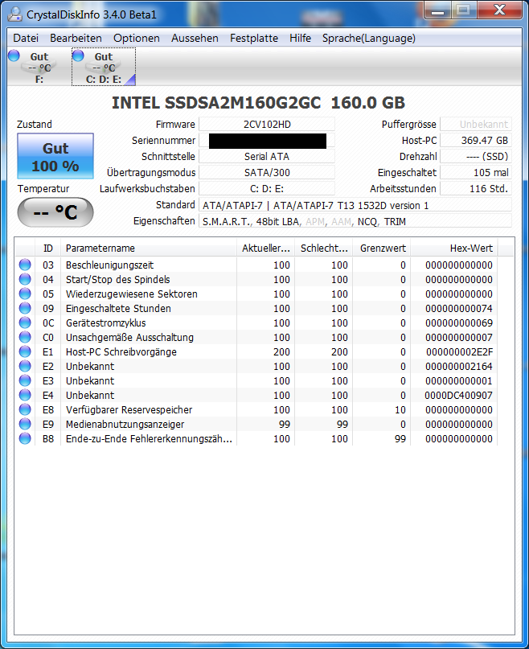This screenshot has height=649, width=529.
Task: Click status orb for Unsachgemäße Ausschaltung
Action: tap(25, 337)
